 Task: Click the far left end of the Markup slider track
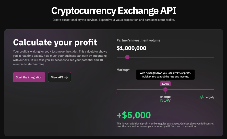[x=117, y=89]
